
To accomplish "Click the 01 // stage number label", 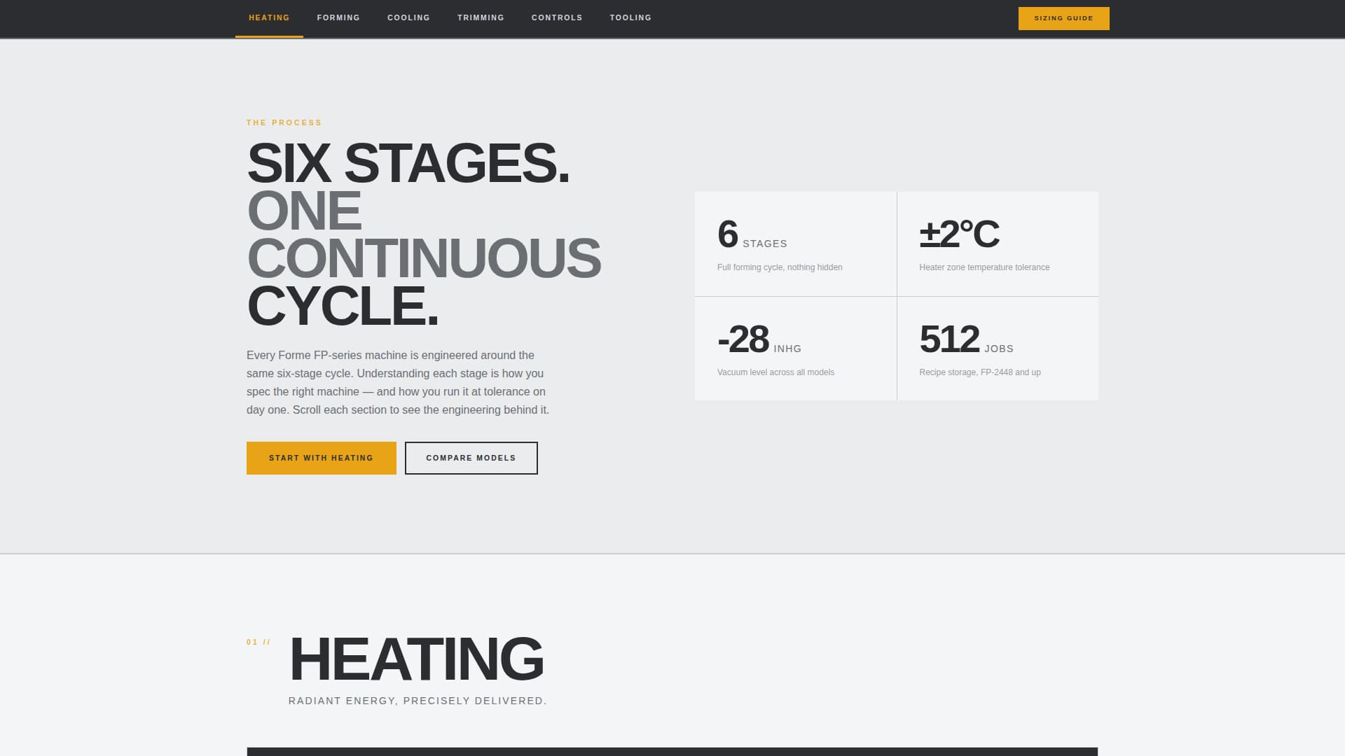I will pyautogui.click(x=258, y=641).
